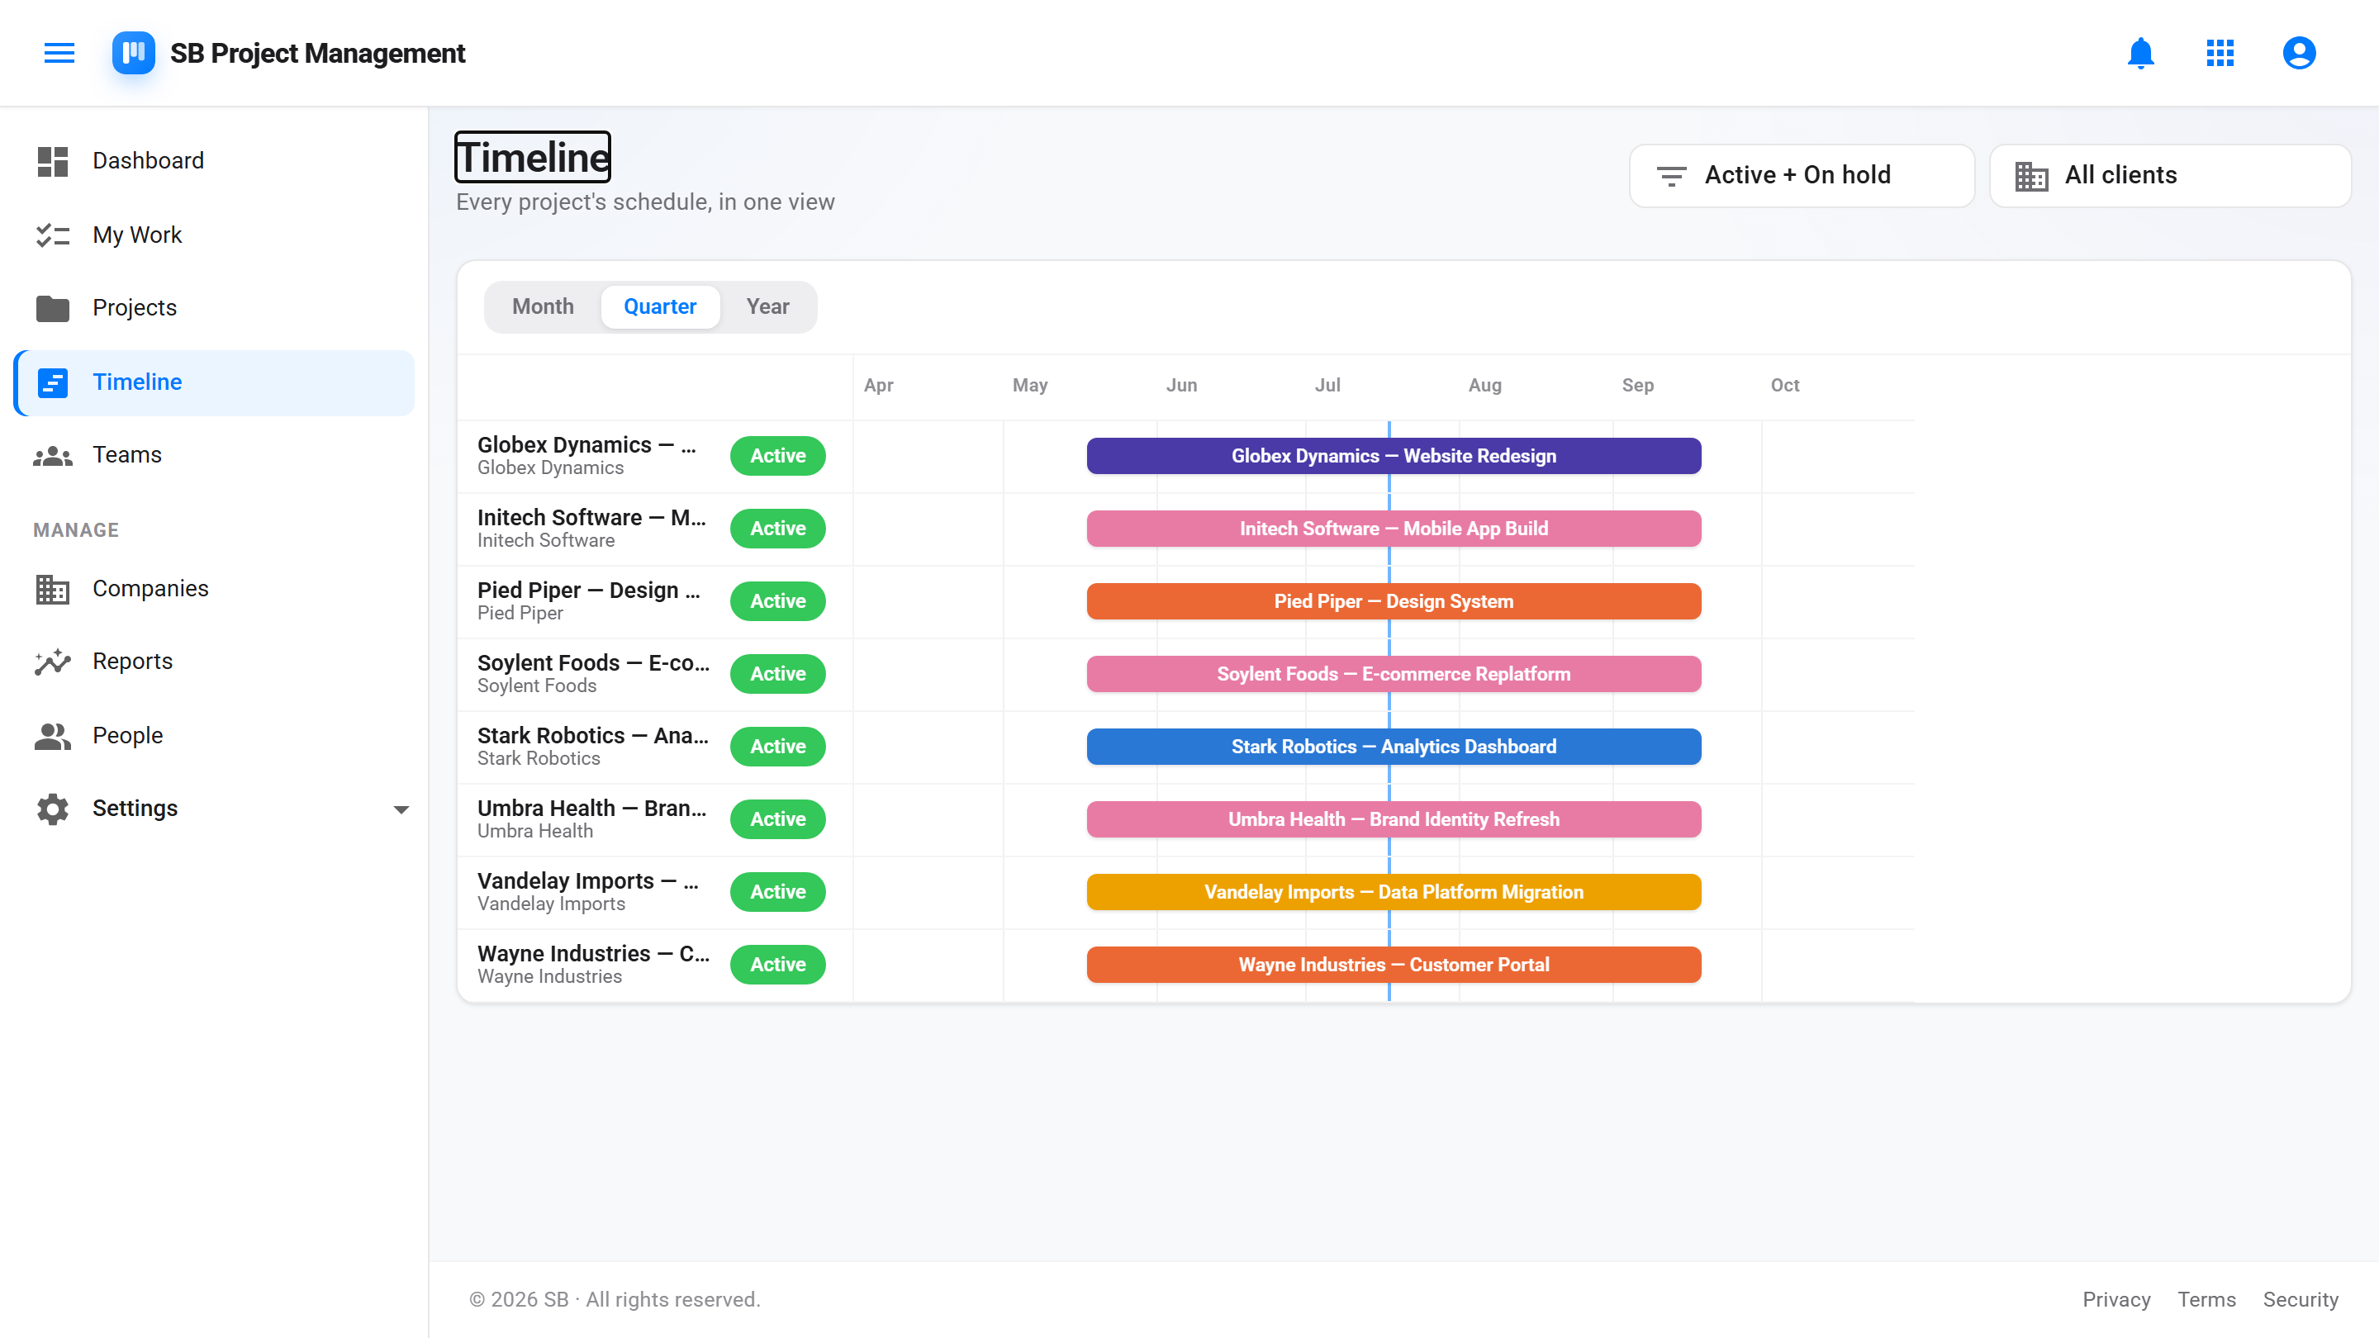Open the user account avatar menu
This screenshot has width=2379, height=1338.
[2299, 53]
